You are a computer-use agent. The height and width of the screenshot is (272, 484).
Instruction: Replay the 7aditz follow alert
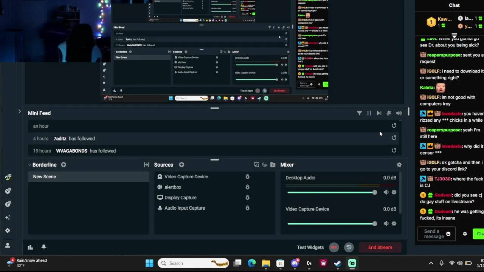coord(394,138)
